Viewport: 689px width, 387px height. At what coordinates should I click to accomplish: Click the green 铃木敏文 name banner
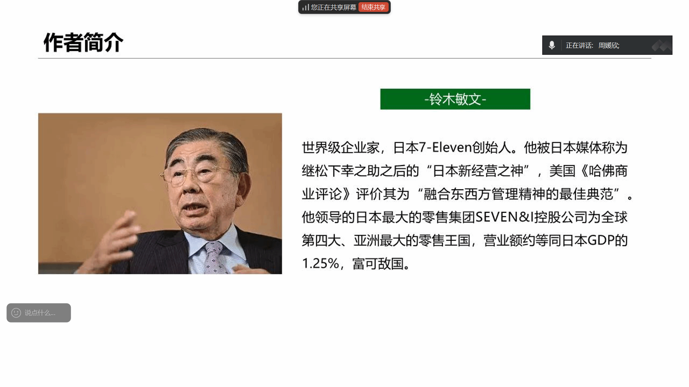[455, 99]
